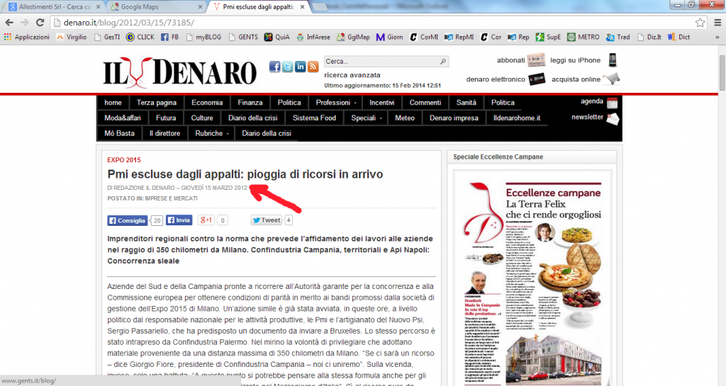Open the CLICK bookmark
This screenshot has height=386, width=726.
[x=140, y=37]
